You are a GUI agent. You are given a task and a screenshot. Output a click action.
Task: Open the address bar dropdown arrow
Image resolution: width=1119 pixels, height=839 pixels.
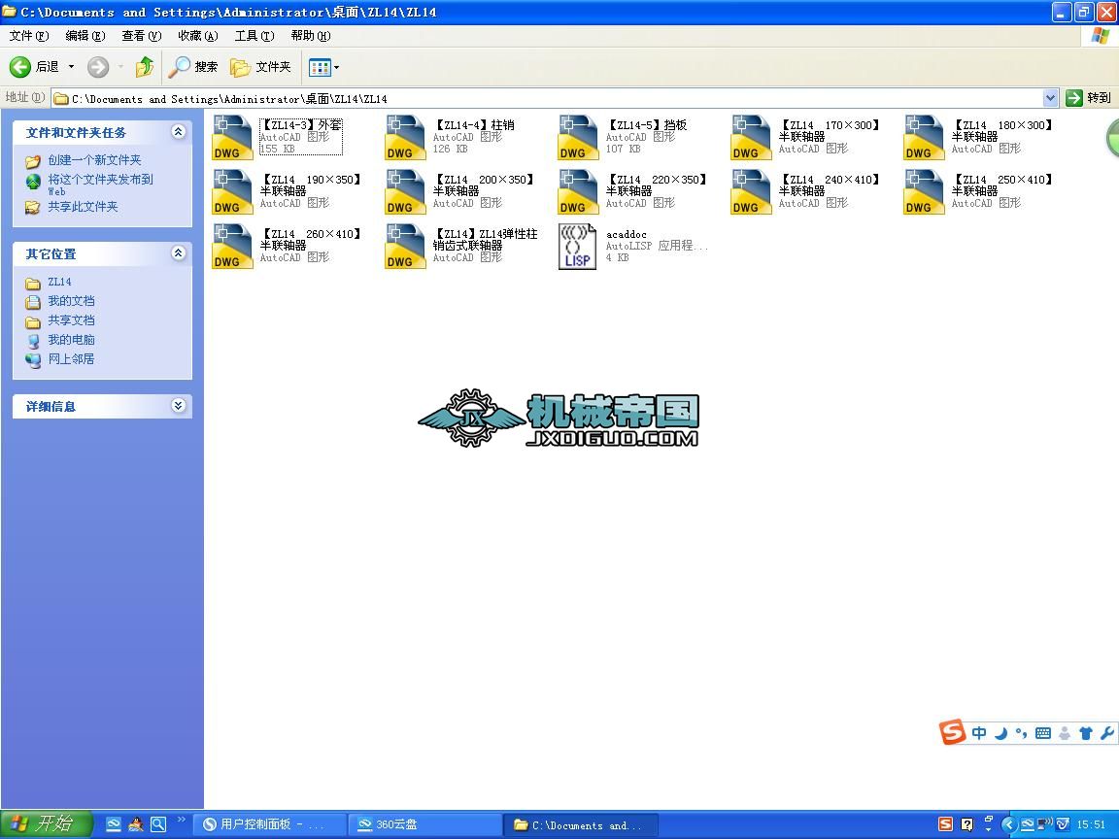[1050, 98]
